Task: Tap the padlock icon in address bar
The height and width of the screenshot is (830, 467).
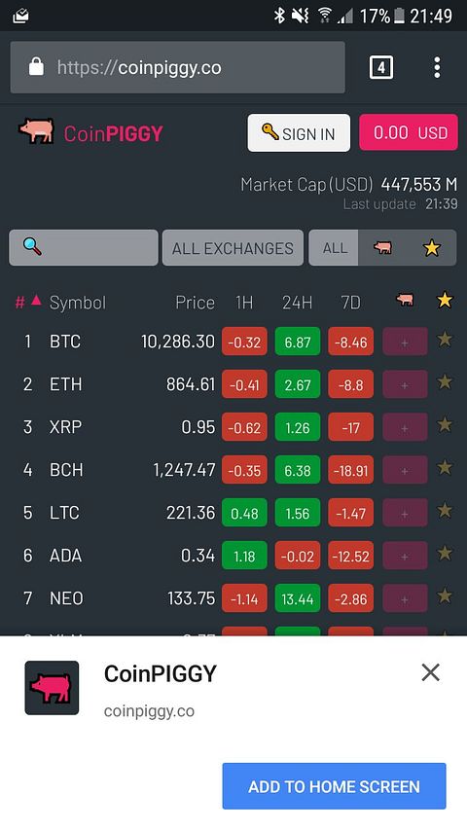Action: (37, 67)
